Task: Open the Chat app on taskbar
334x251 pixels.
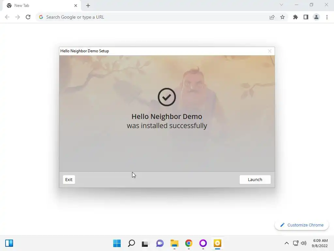Action: point(160,243)
